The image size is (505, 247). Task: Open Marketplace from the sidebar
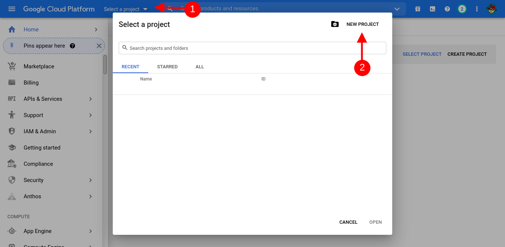coord(39,66)
